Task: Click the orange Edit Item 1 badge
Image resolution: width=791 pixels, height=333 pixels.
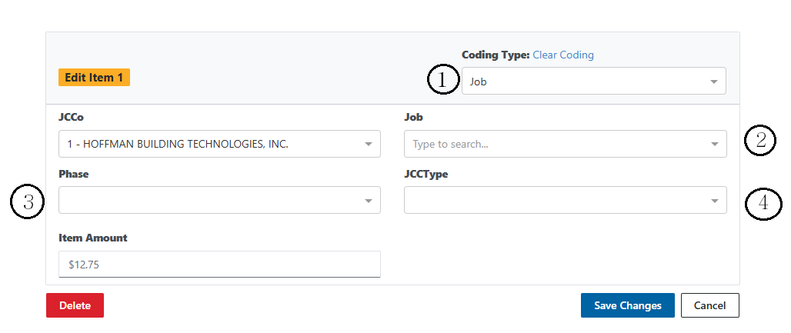Action: (x=94, y=78)
